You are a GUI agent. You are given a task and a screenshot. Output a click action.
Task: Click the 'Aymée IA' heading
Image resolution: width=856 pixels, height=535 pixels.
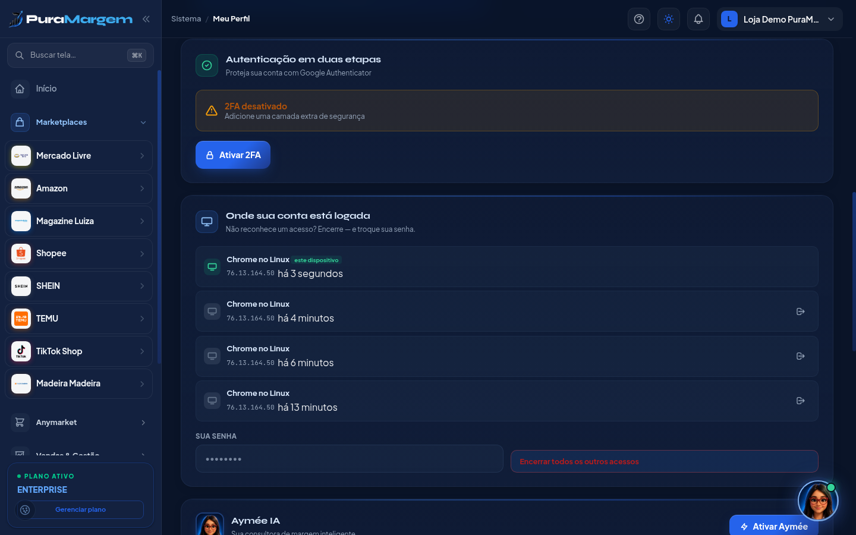pos(256,521)
